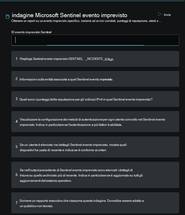185x215 pixels.
Task: Click step number 1 in the prompt list
Action: point(16,59)
